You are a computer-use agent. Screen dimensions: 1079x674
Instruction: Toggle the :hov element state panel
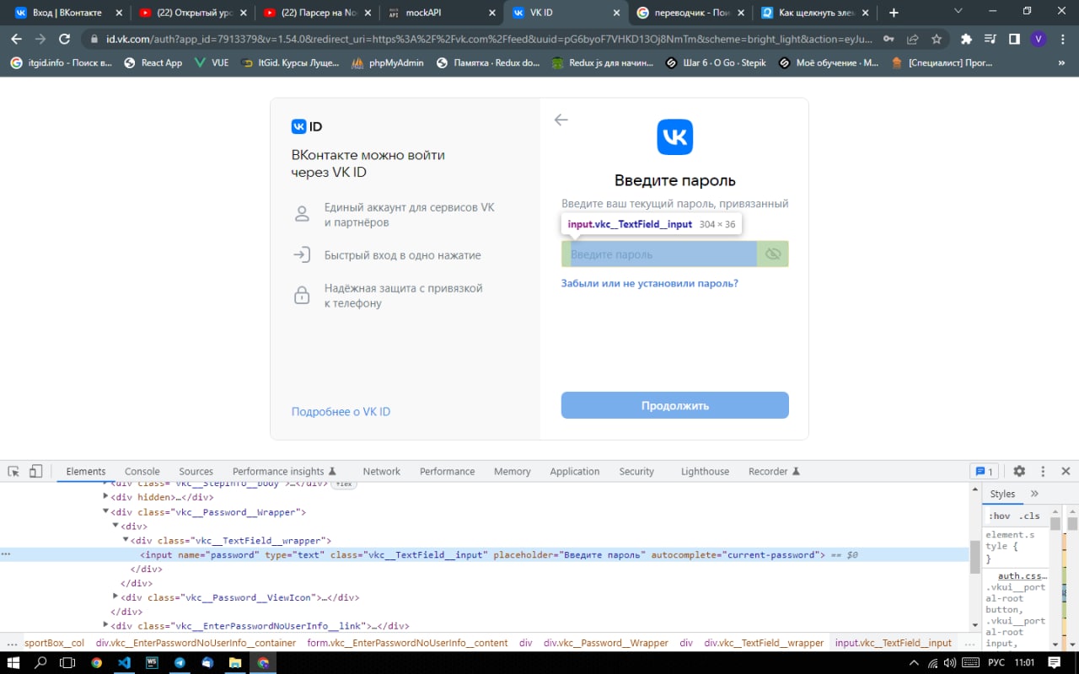999,516
